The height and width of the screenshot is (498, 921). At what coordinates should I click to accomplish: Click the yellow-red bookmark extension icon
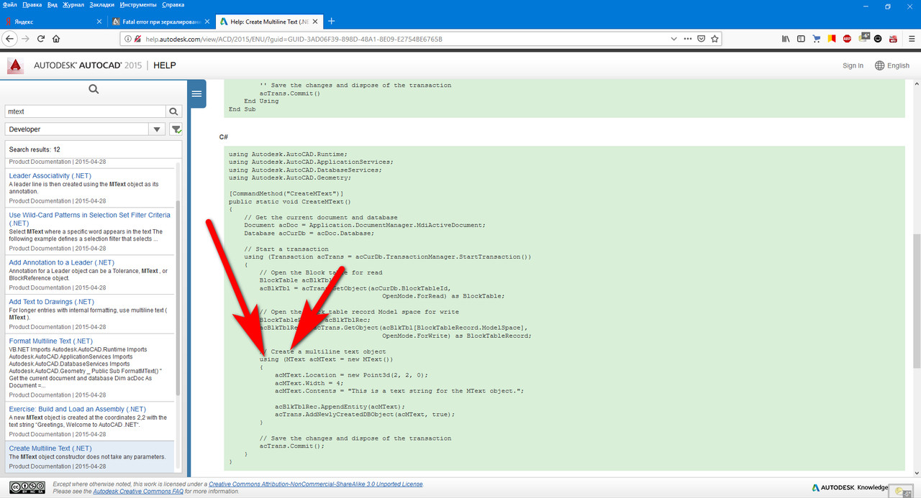pos(832,39)
